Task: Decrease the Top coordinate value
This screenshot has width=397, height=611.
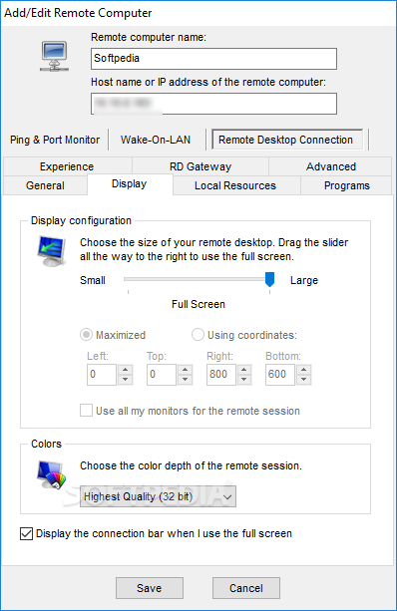Action: (x=185, y=380)
